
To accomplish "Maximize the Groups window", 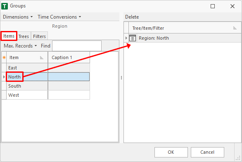I will pyautogui.click(x=213, y=6).
